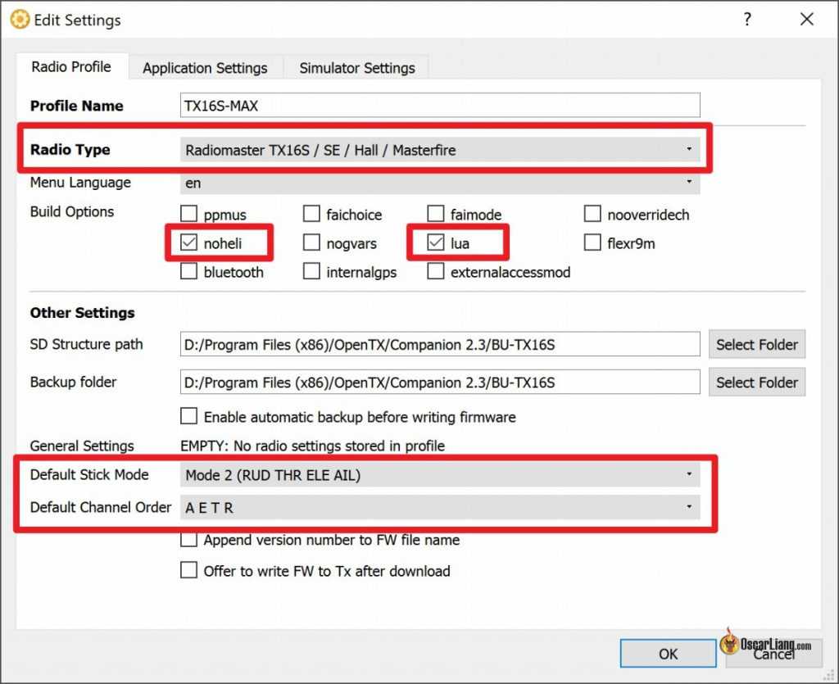Viewport: 839px width, 684px height.
Task: Open Default Channel Order dropdown
Action: pos(440,507)
